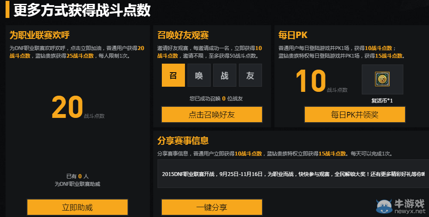
Task: Select the 友 tile
Action: pyautogui.click(x=250, y=75)
